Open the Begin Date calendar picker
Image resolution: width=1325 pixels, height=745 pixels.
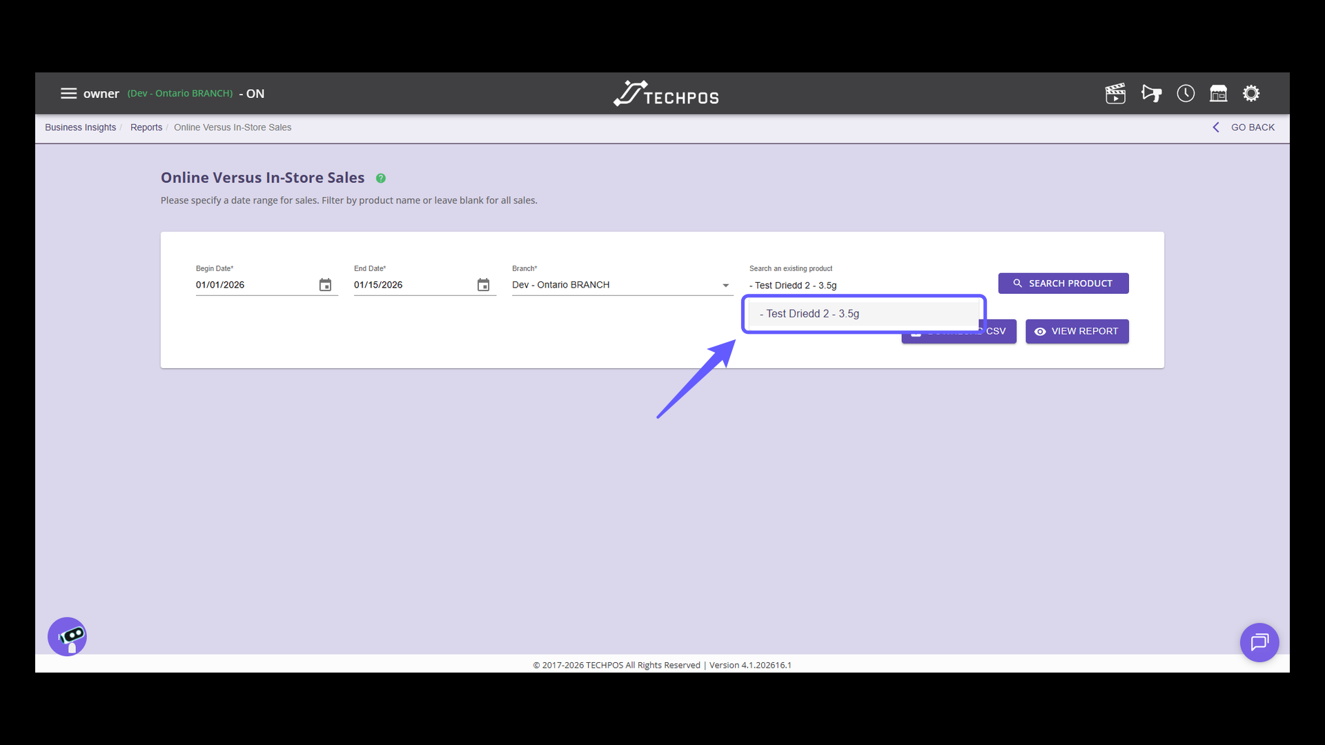[324, 284]
